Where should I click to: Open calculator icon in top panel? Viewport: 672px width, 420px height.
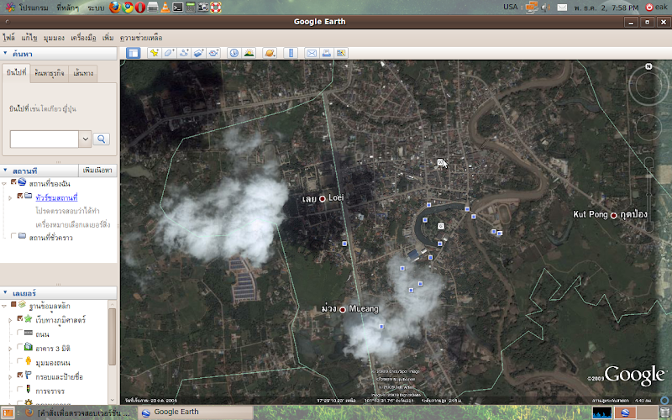[x=191, y=8]
